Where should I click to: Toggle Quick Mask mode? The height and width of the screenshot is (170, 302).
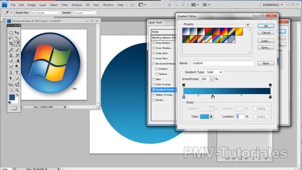point(14,108)
